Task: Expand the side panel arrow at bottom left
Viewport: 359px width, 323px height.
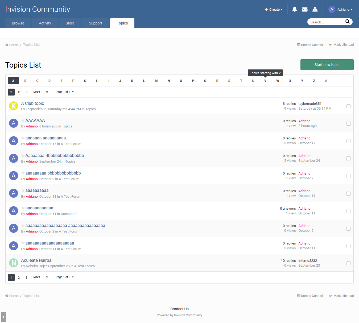Action: [3, 317]
